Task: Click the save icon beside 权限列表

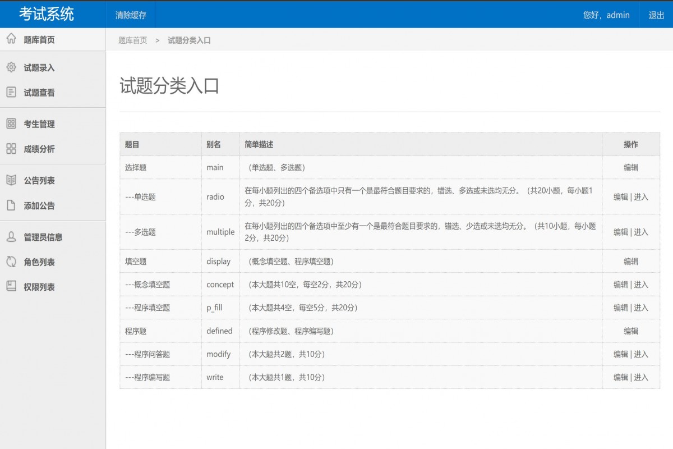Action: (10, 287)
